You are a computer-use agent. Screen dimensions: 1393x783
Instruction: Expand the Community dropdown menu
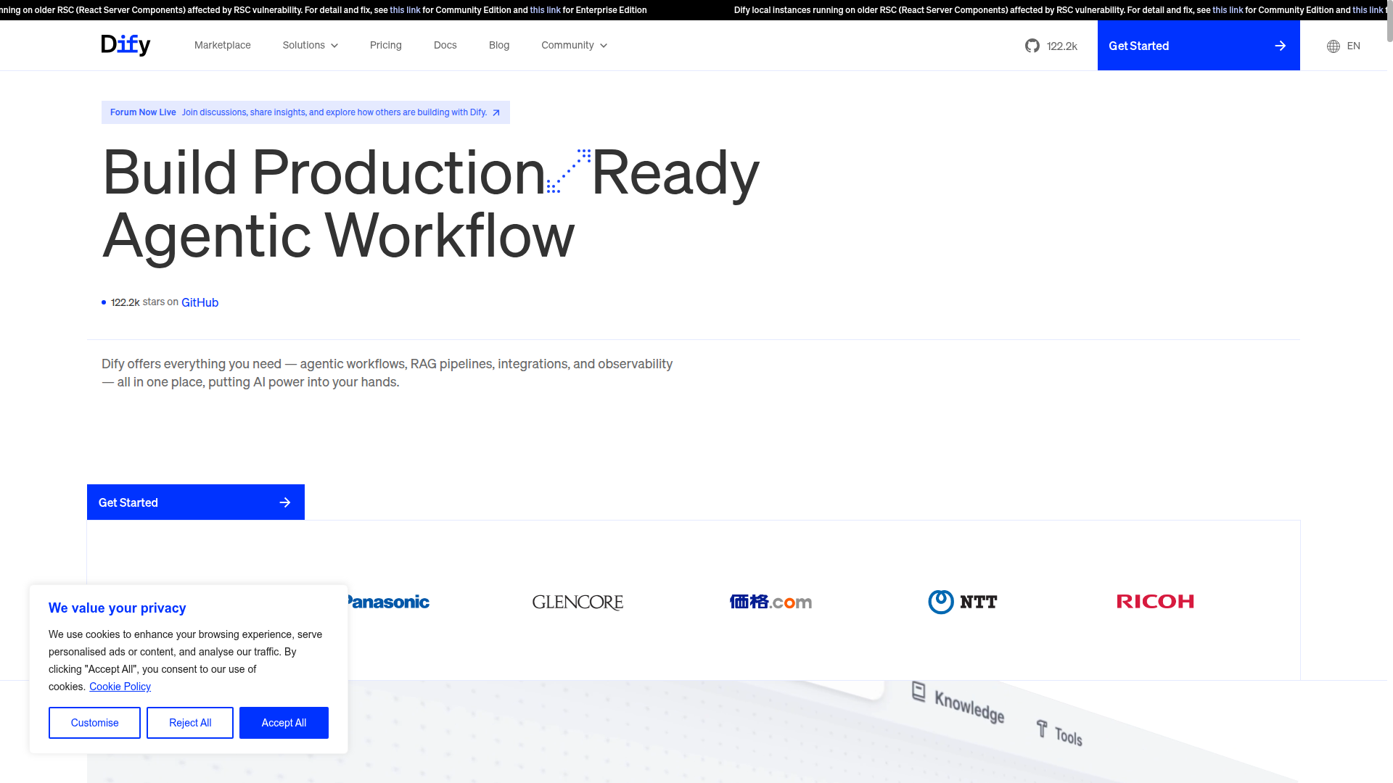(574, 45)
